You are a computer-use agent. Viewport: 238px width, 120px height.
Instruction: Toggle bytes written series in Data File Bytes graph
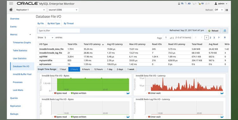pyautogui.click(x=77, y=93)
